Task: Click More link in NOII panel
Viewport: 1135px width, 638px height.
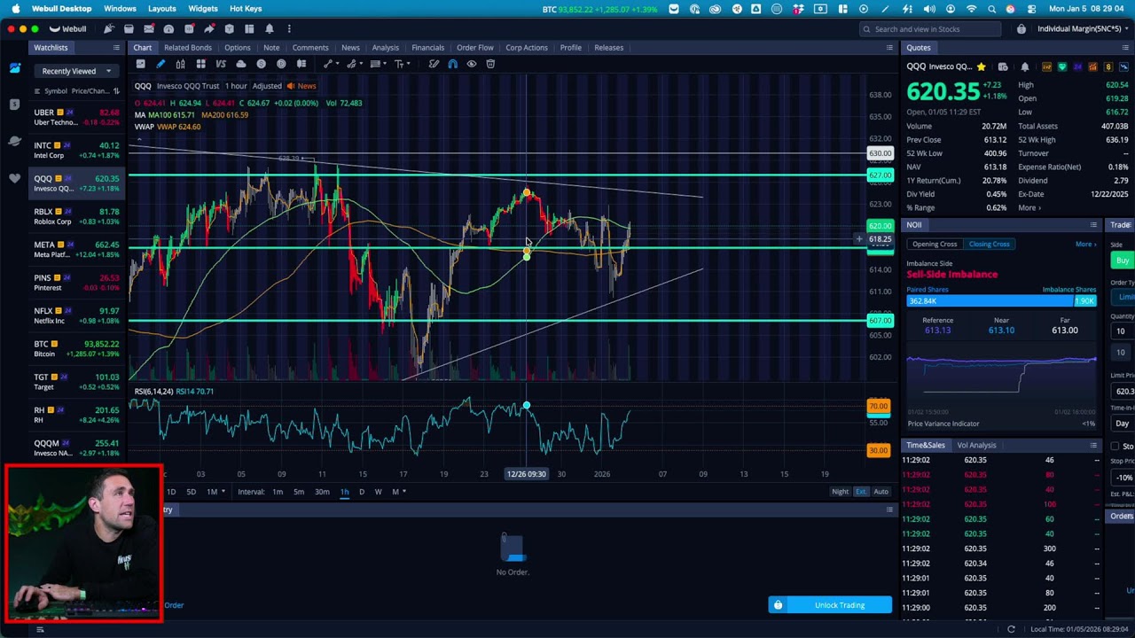Action: [1085, 244]
